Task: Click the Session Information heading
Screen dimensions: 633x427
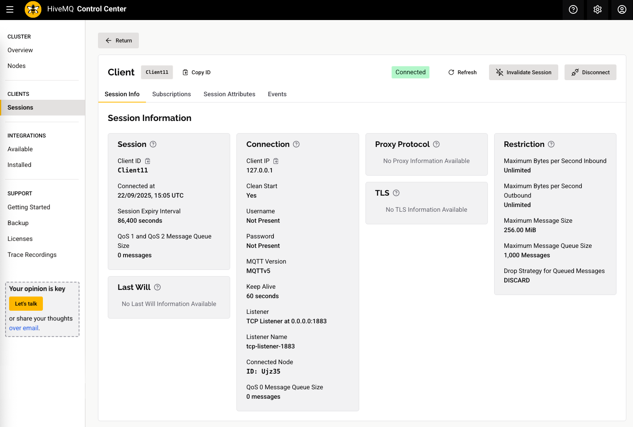Action: [x=149, y=118]
